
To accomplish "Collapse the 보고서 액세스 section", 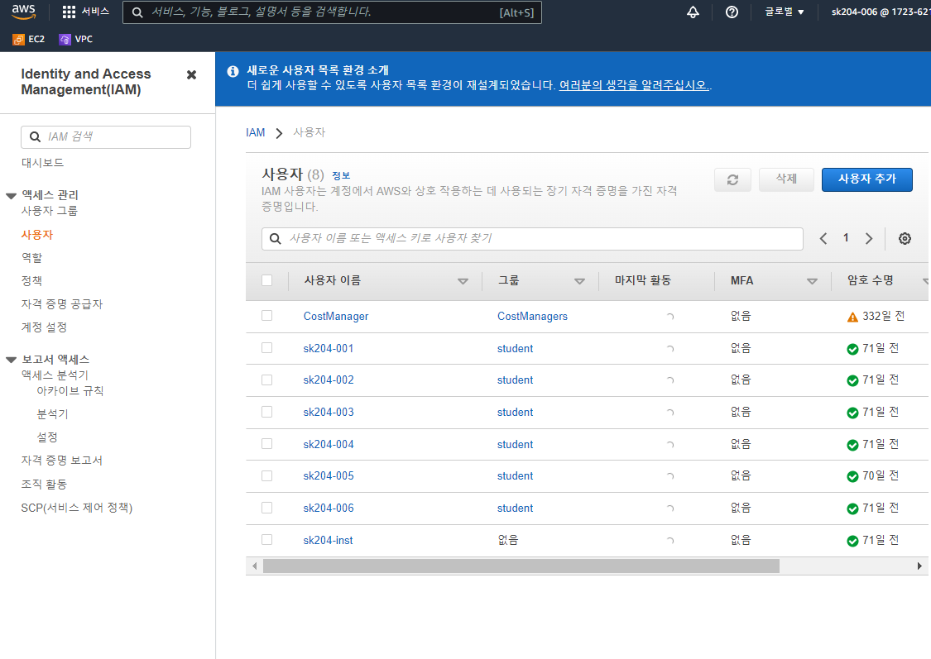I will pyautogui.click(x=11, y=360).
